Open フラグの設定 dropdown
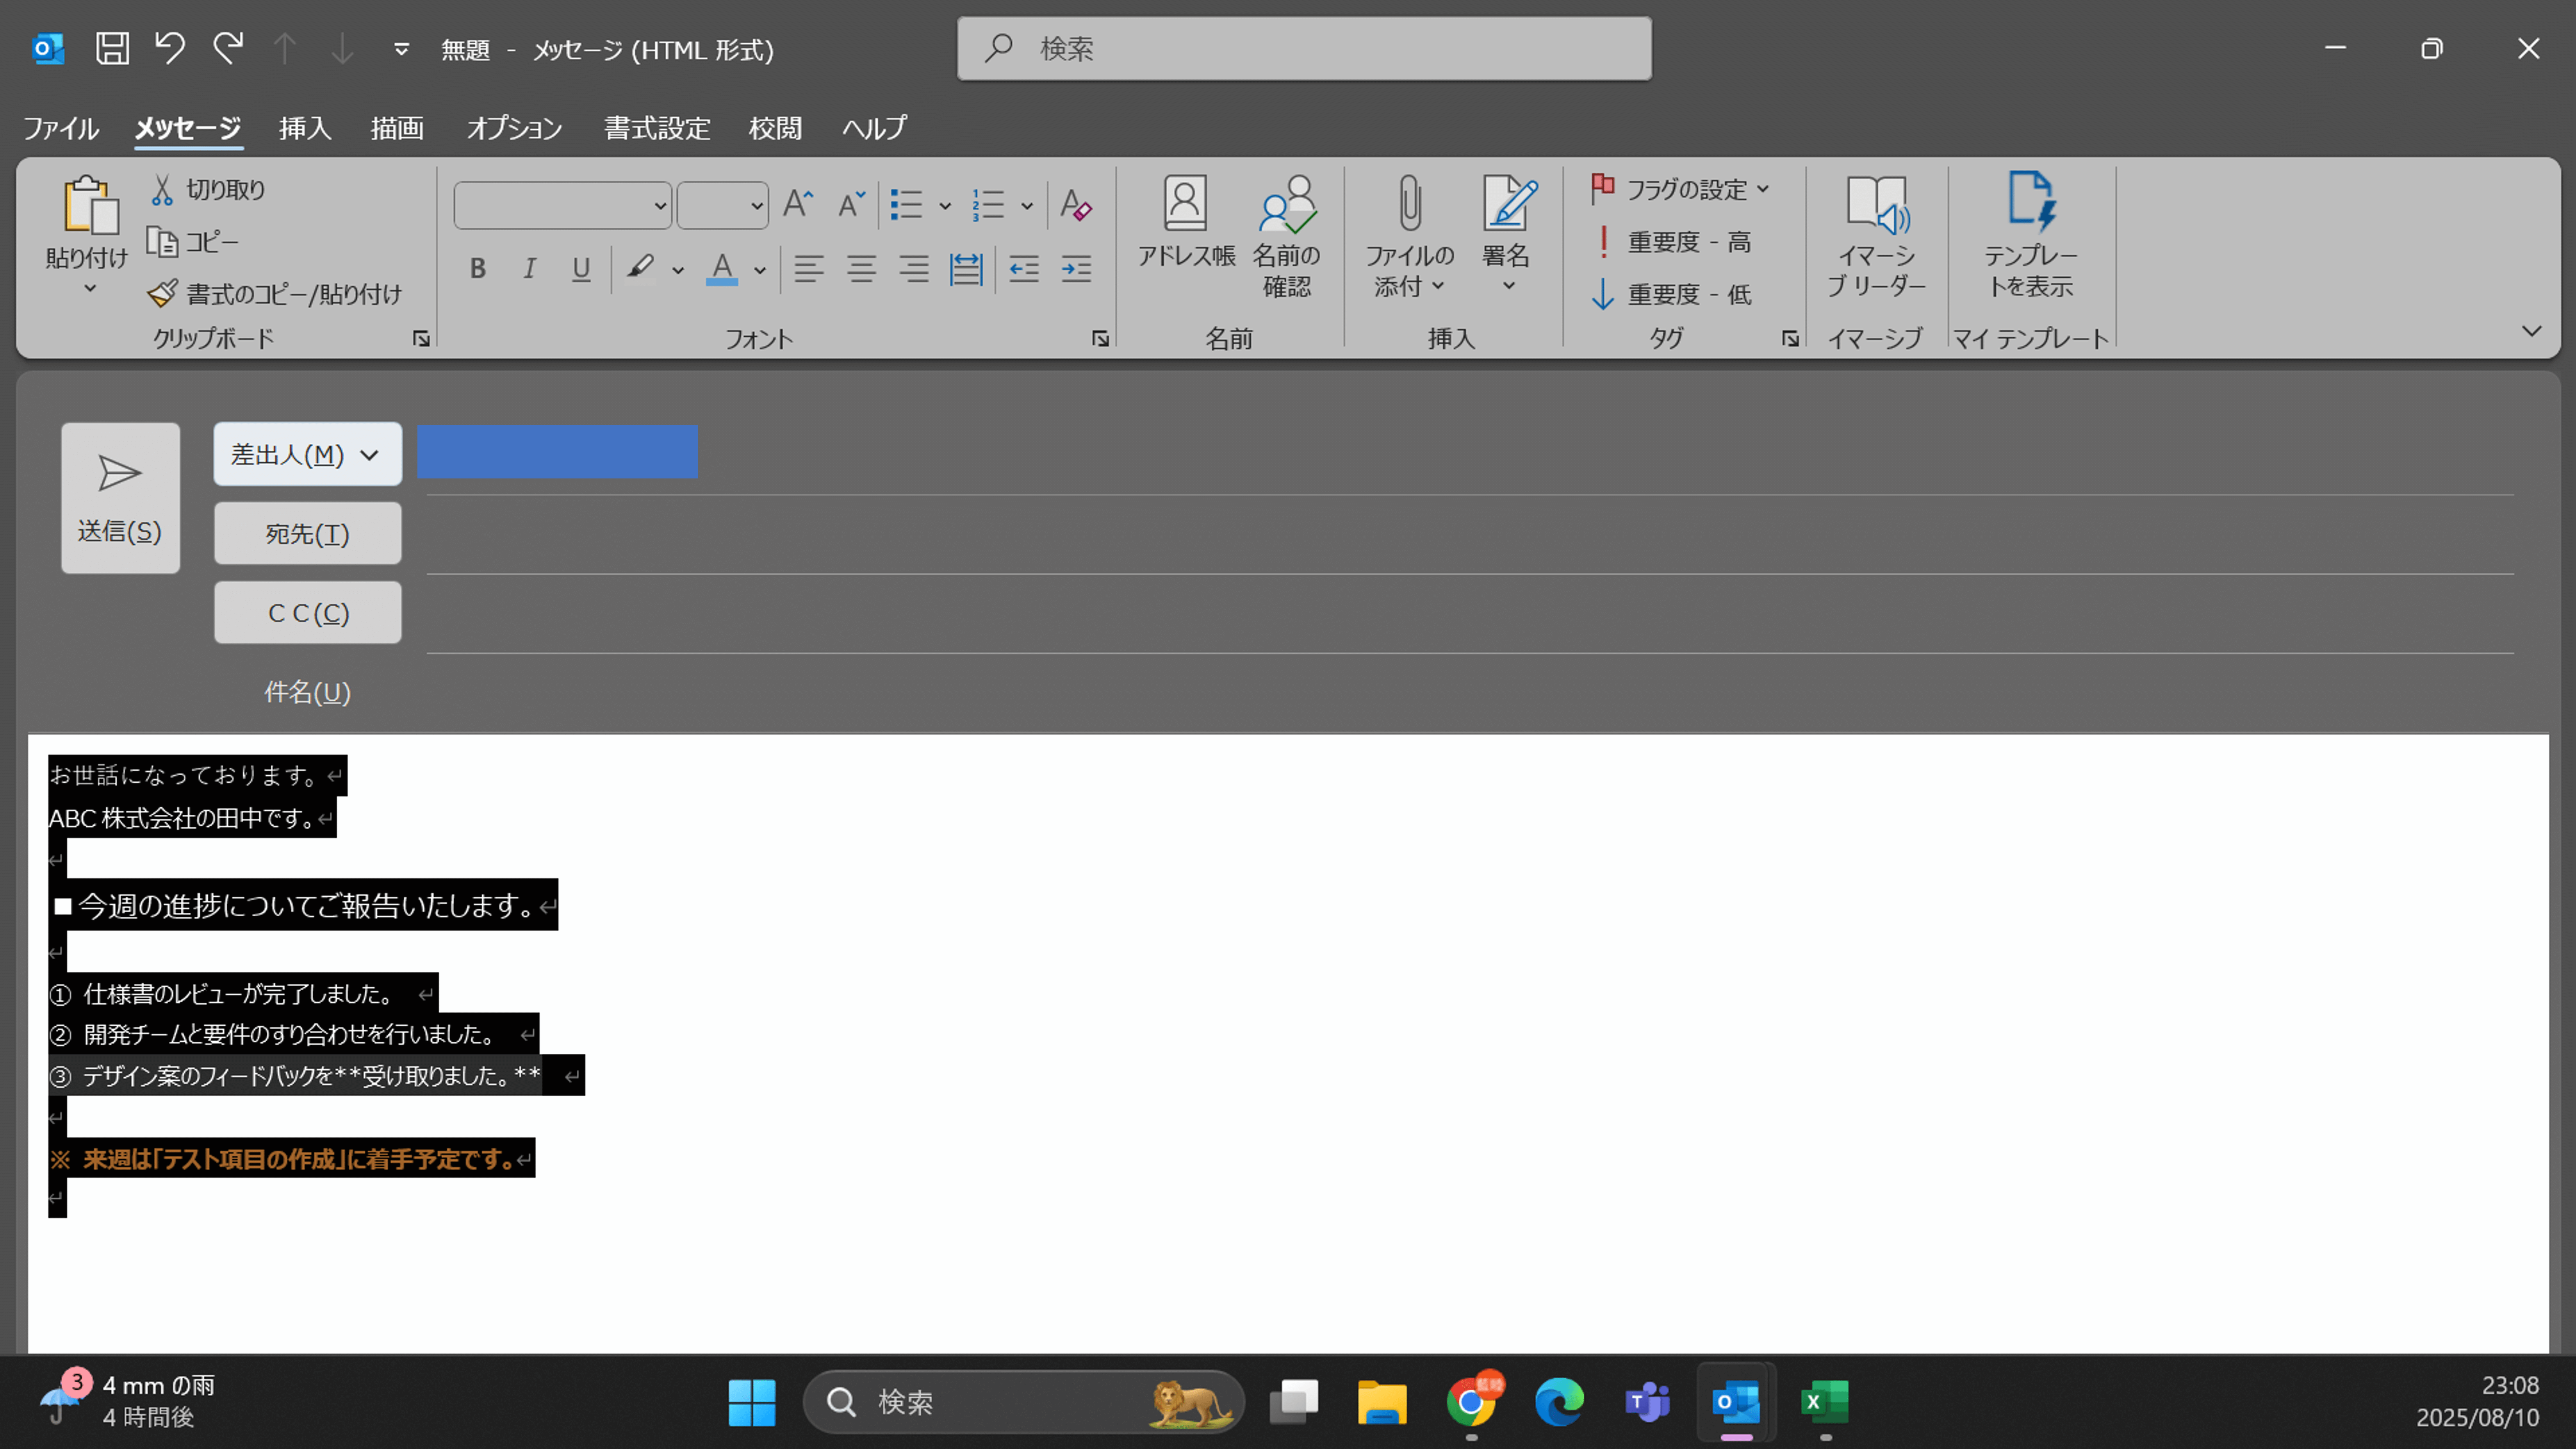This screenshot has width=2576, height=1449. point(1680,189)
